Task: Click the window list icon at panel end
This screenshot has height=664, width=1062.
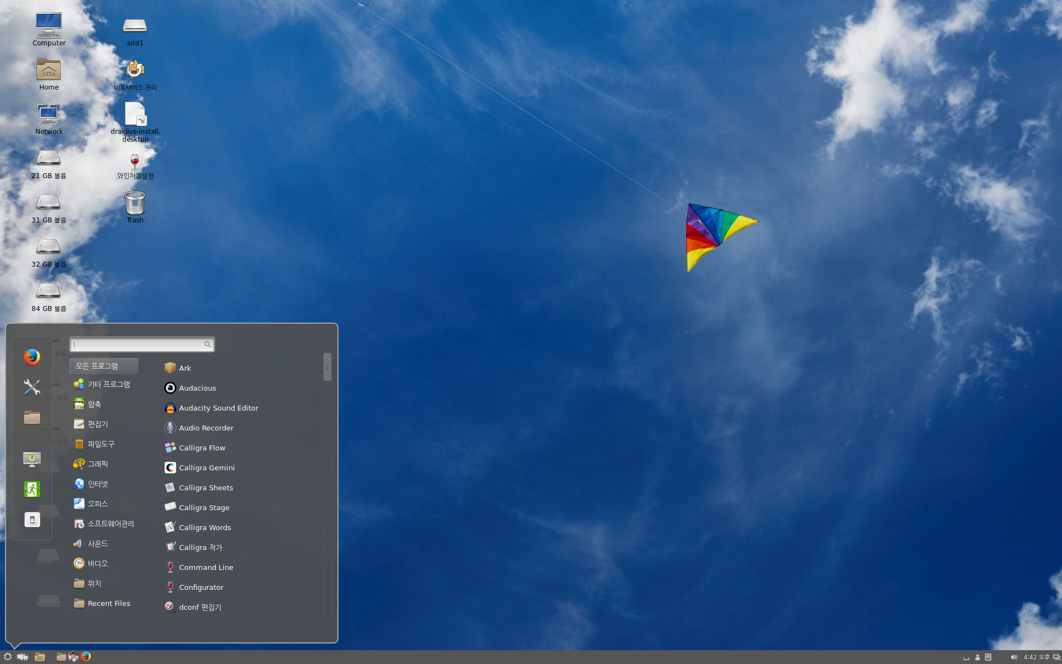Action: (x=1056, y=657)
